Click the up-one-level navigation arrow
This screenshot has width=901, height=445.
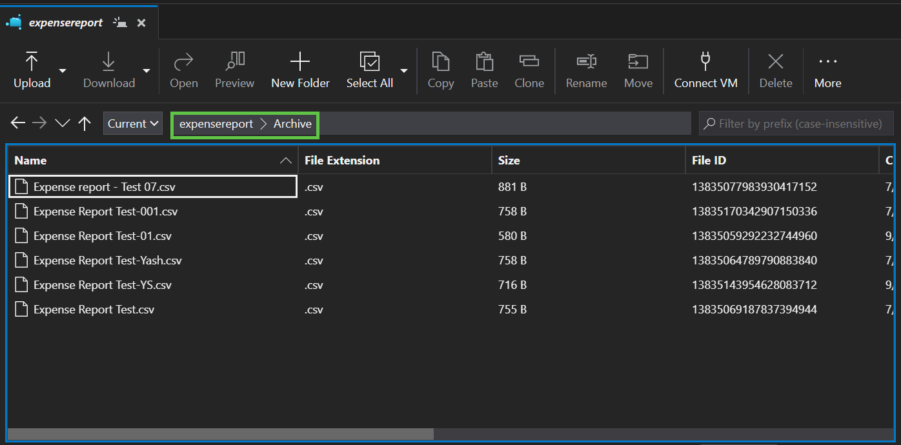click(x=85, y=123)
